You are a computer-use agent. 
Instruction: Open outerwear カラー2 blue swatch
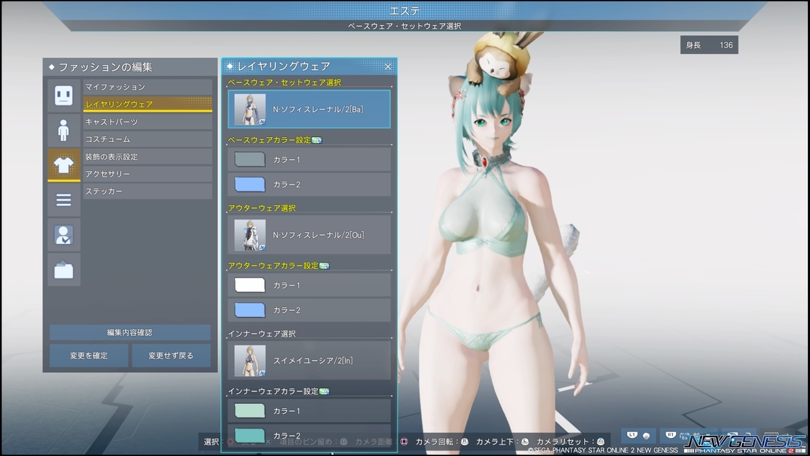[x=250, y=310]
